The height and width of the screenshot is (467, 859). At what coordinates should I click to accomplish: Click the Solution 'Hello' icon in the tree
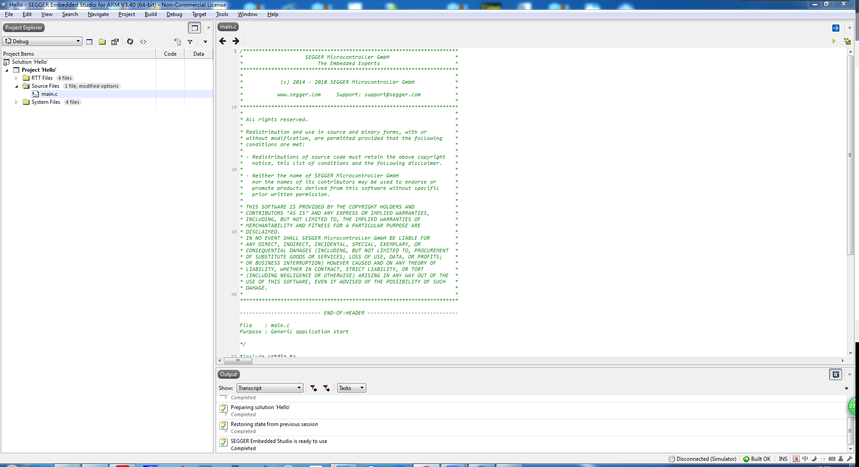[6, 62]
